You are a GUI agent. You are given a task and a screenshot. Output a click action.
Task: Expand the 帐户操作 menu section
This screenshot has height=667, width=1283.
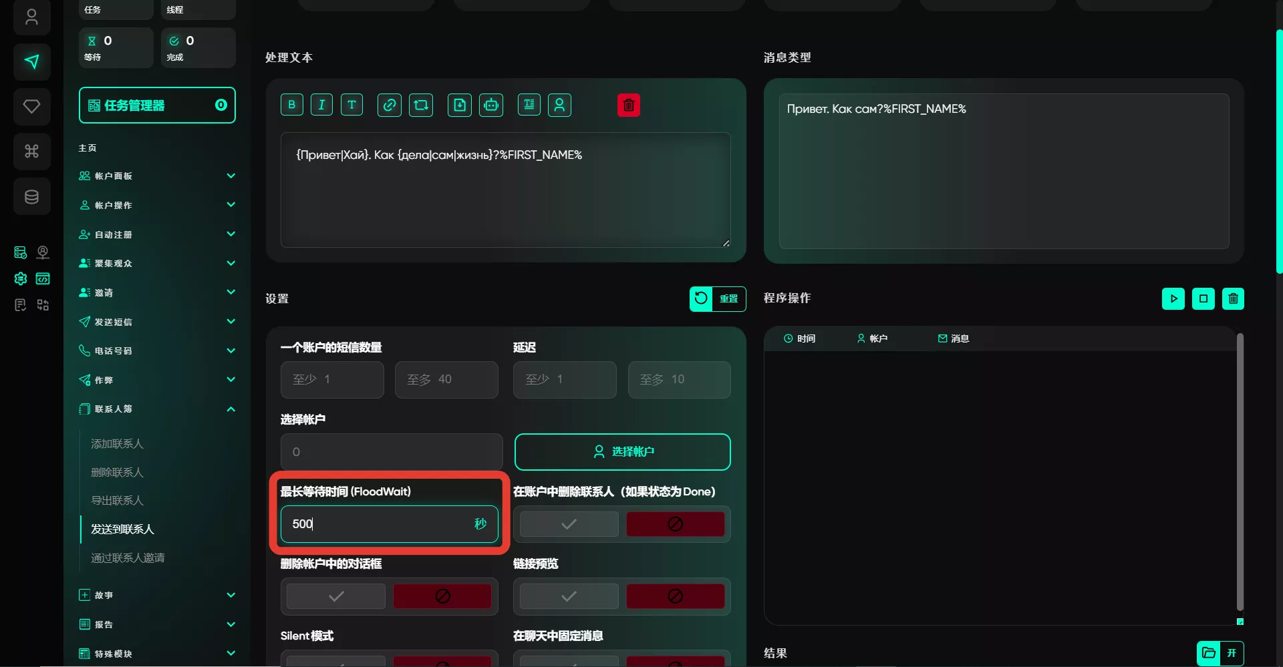point(157,205)
